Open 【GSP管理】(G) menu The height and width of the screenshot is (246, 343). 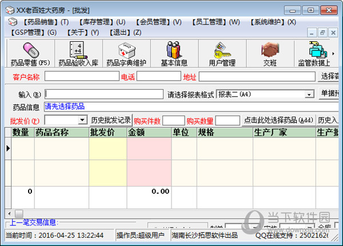pos(33,33)
